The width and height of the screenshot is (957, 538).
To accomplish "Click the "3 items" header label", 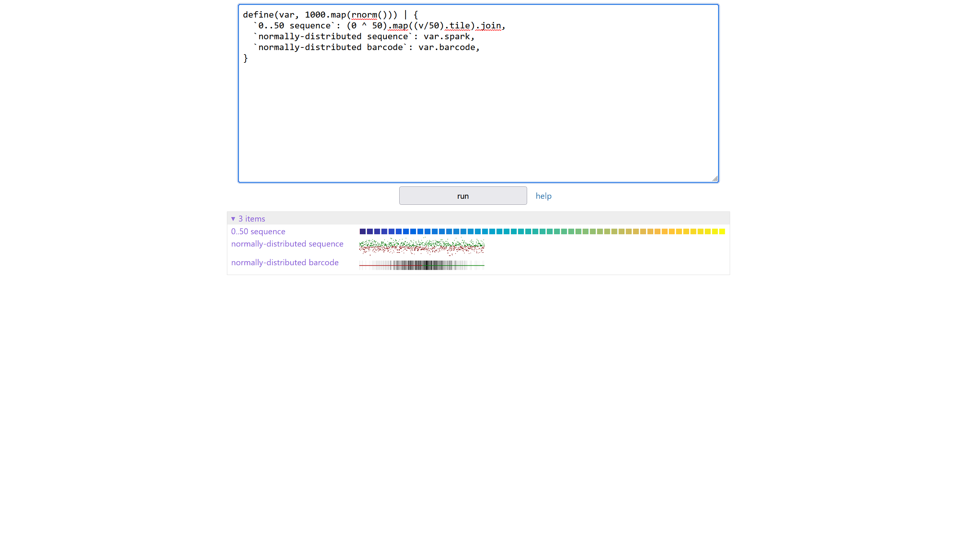I will tap(252, 219).
